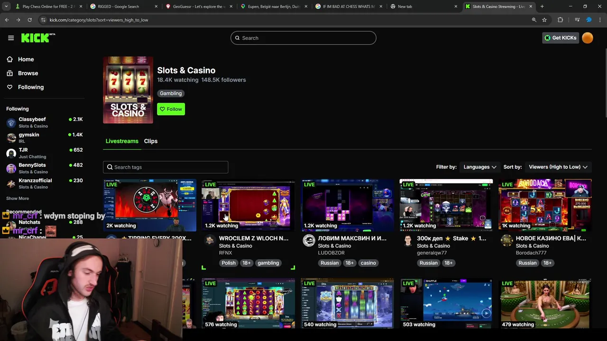
Task: Open a new browser tab
Action: 542,7
